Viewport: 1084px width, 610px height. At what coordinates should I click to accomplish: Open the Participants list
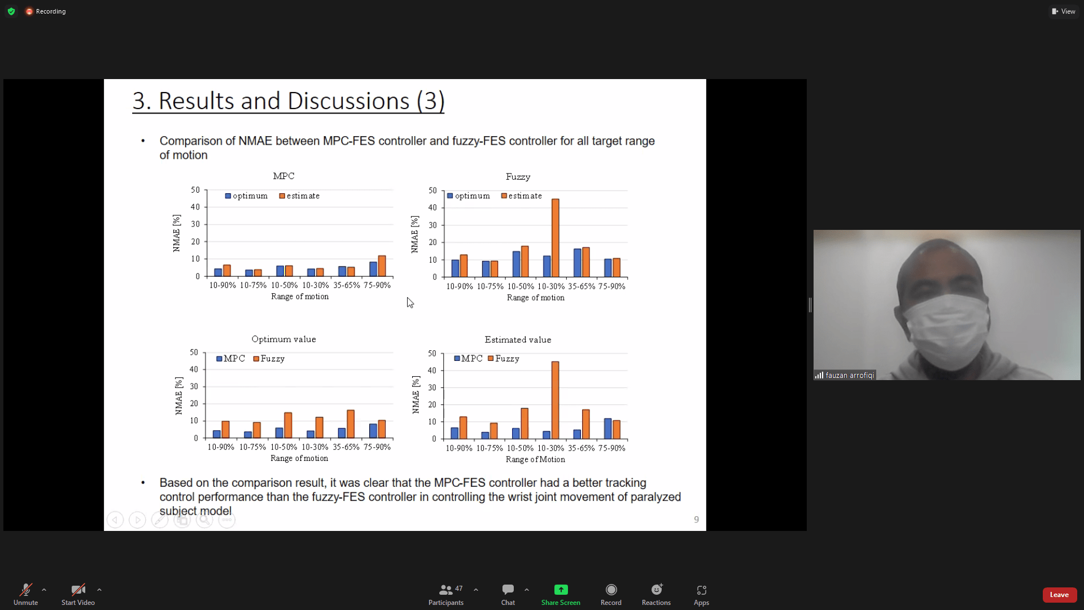pos(445,594)
